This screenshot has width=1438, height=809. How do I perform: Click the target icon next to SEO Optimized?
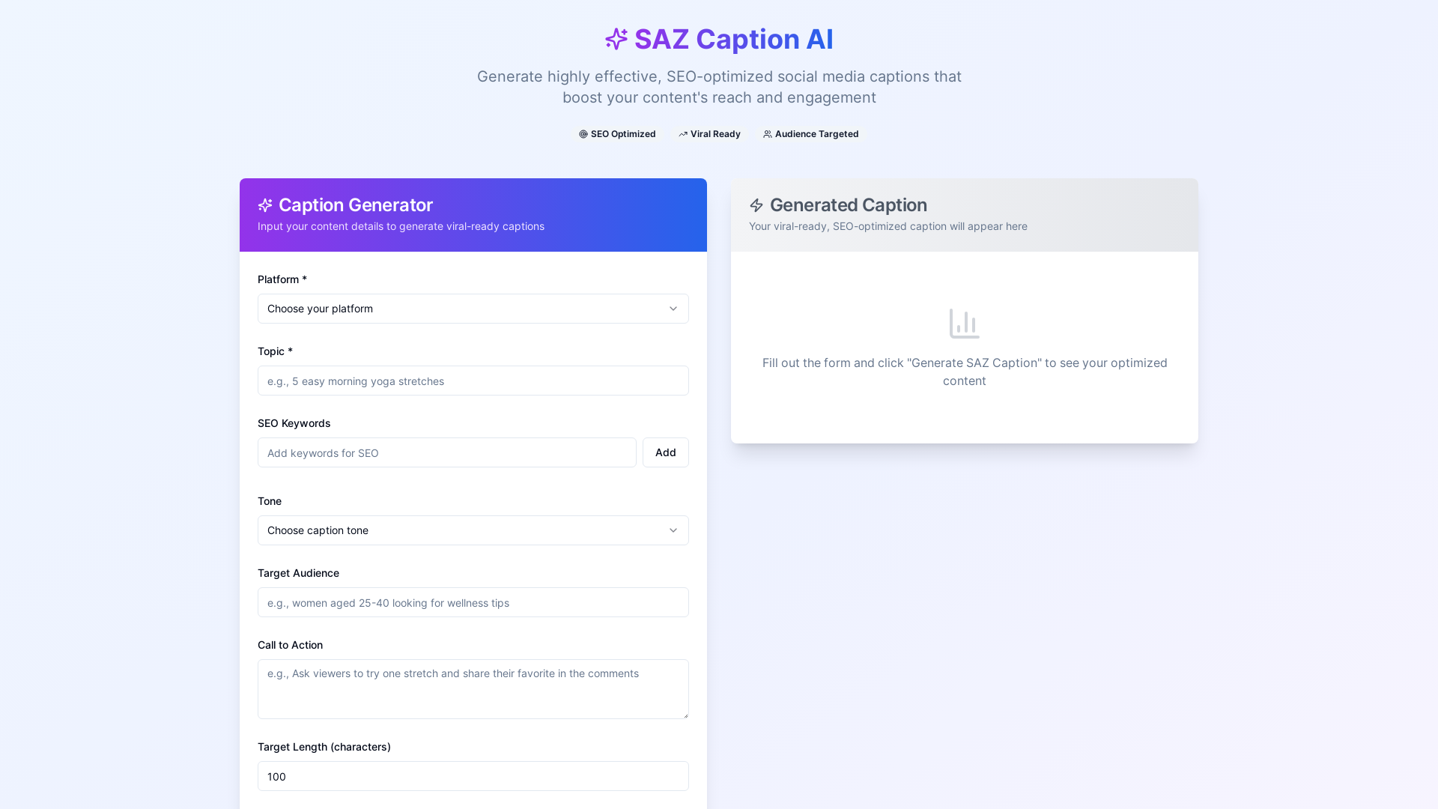click(583, 134)
